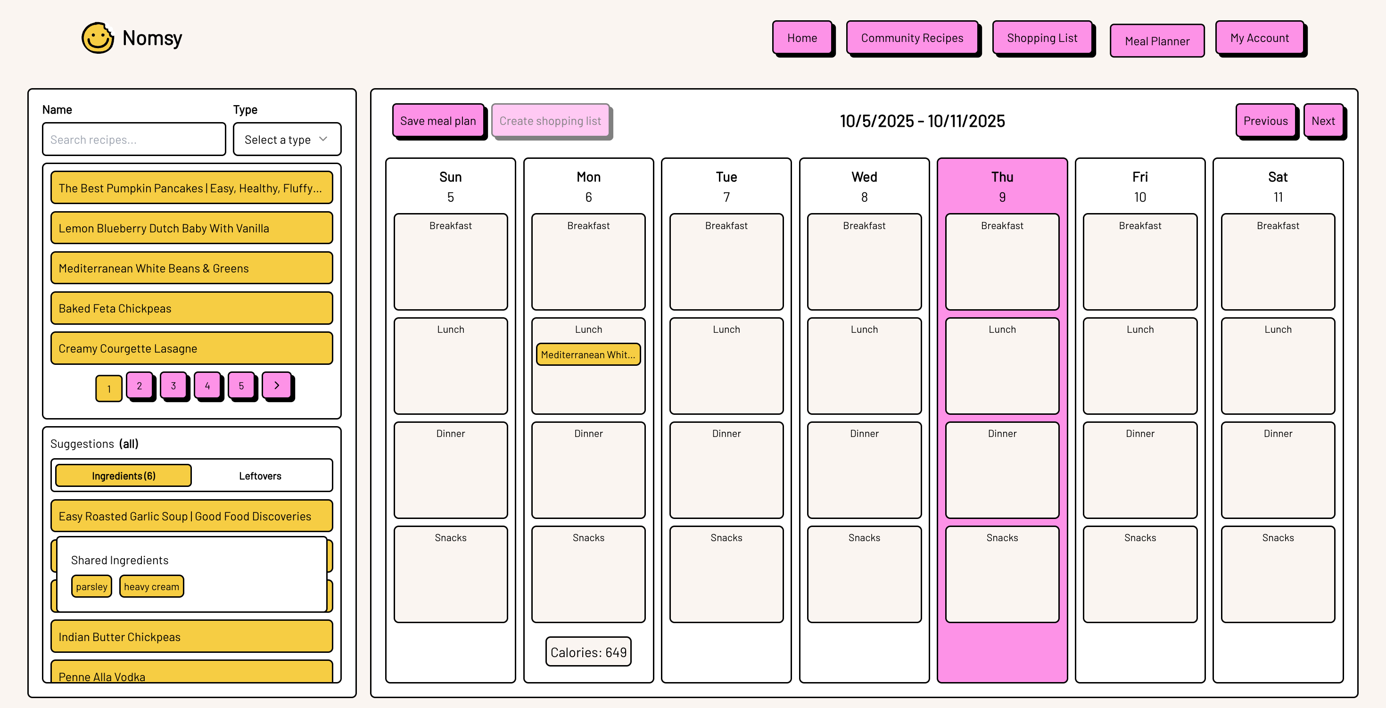Advance to the next week with Next
Screen dimensions: 1386x708
[1323, 121]
